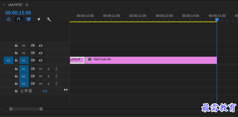The image size is (238, 117).
Task: Click the 00:00:15:00 playhead timecode
Action: [18, 13]
